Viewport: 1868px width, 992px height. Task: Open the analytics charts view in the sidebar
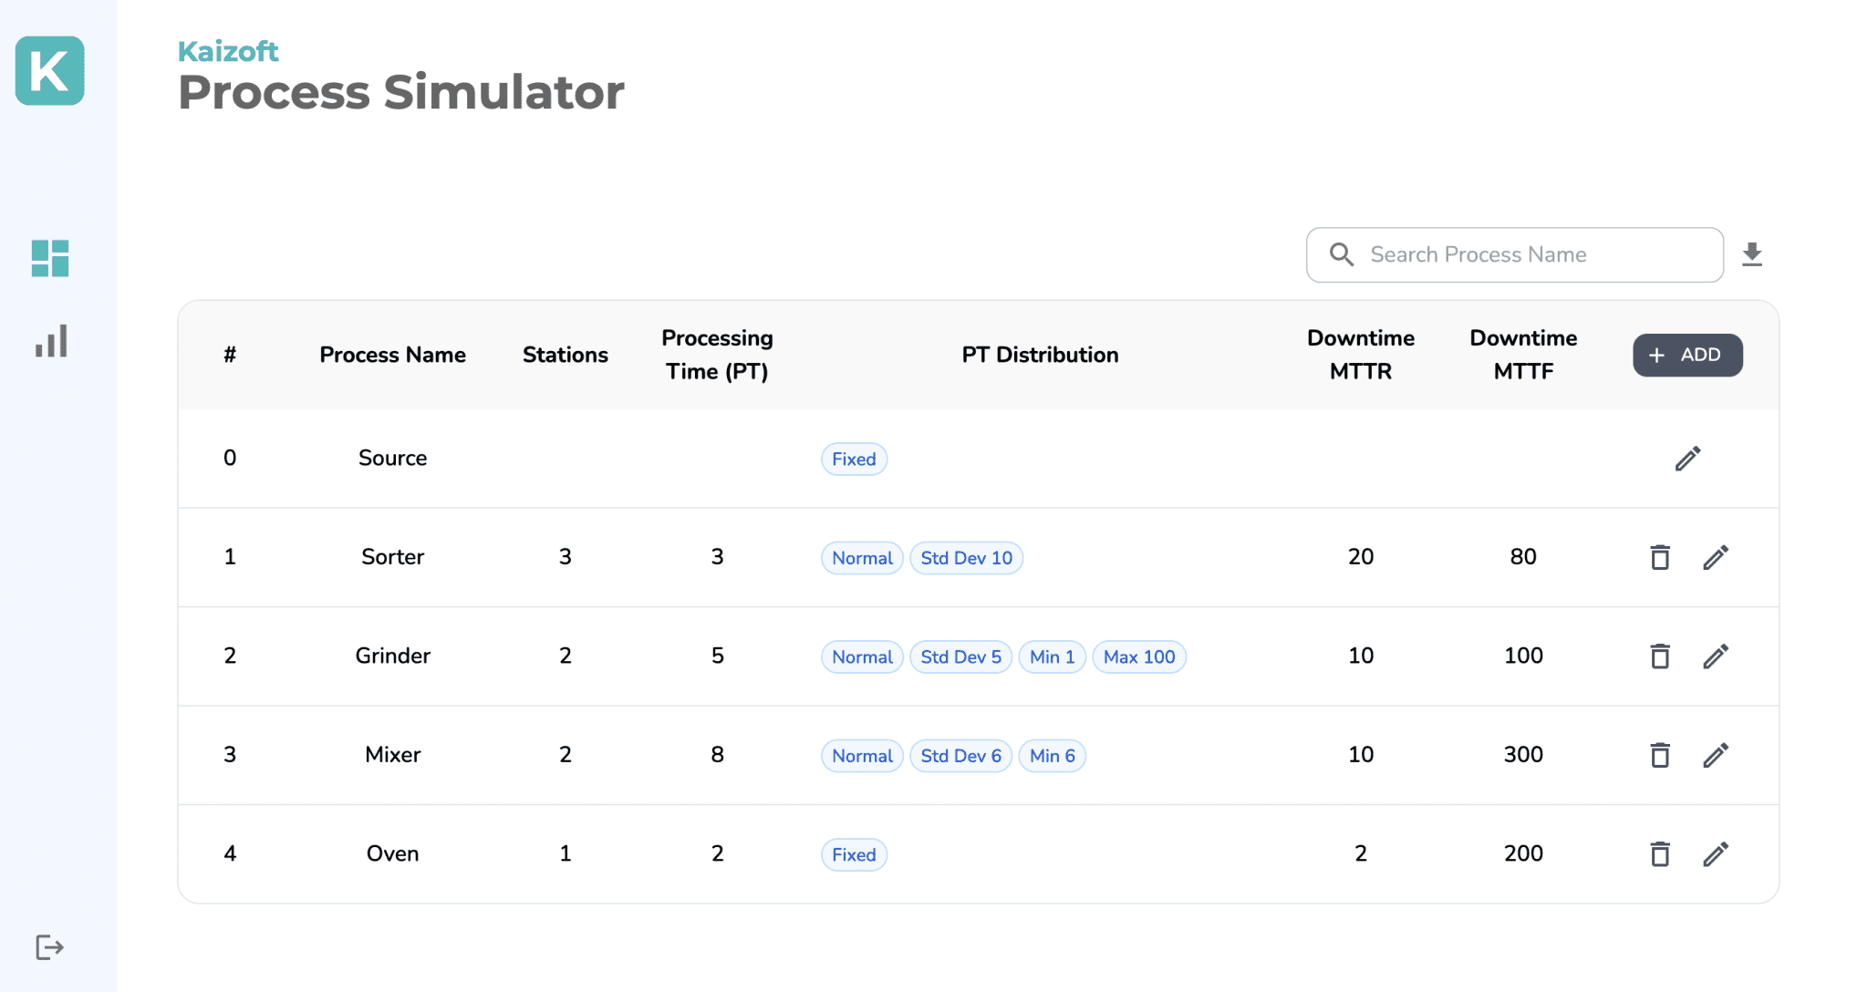(49, 340)
